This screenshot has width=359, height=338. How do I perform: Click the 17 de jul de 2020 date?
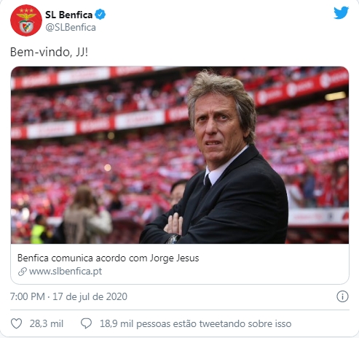(90, 296)
